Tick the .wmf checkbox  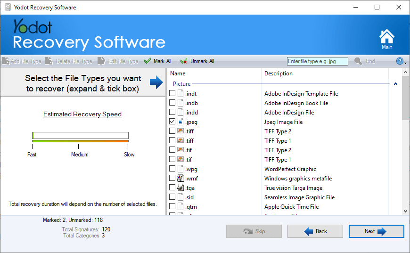[172, 178]
